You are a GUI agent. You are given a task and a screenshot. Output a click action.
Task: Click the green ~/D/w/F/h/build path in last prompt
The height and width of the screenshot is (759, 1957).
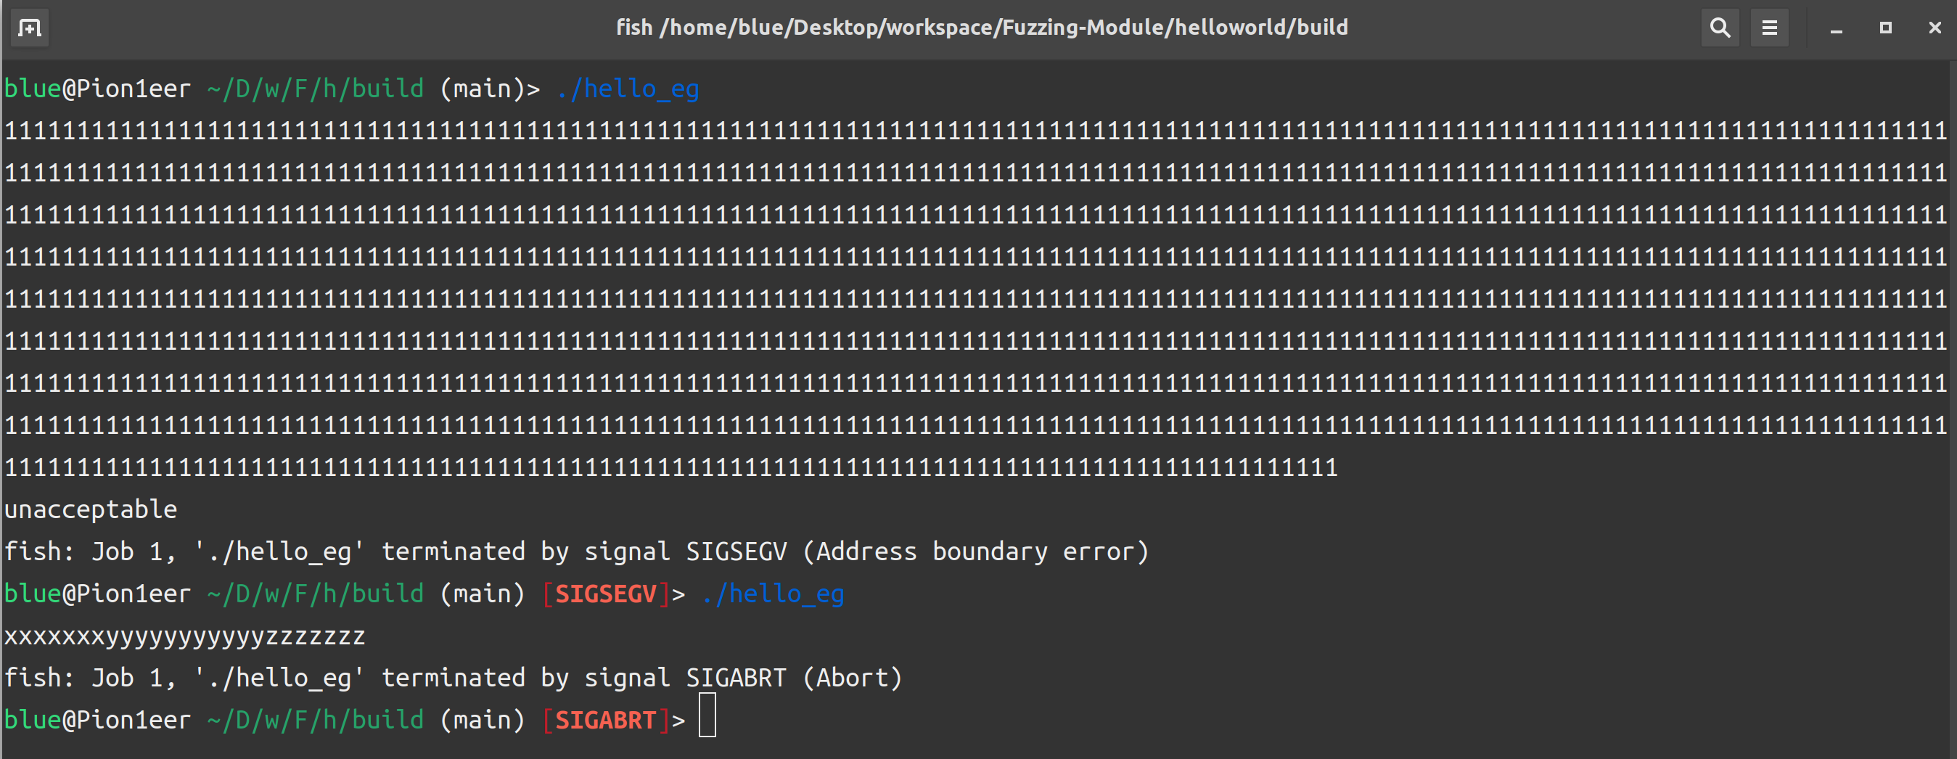(315, 720)
